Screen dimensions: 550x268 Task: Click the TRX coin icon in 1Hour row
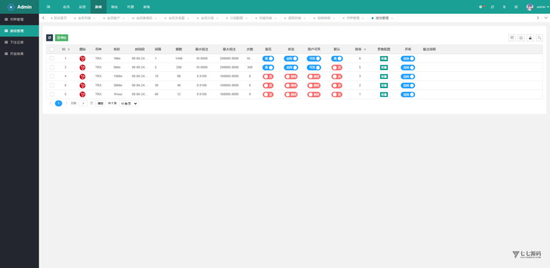(82, 94)
